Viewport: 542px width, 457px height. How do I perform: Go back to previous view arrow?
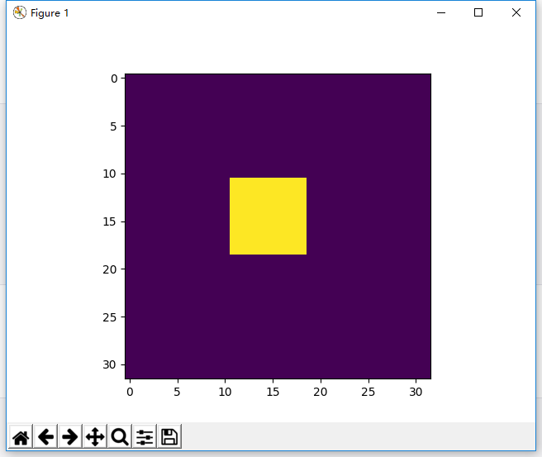(x=45, y=437)
